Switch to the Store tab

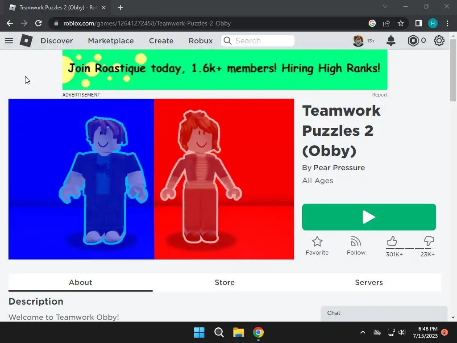click(x=224, y=282)
